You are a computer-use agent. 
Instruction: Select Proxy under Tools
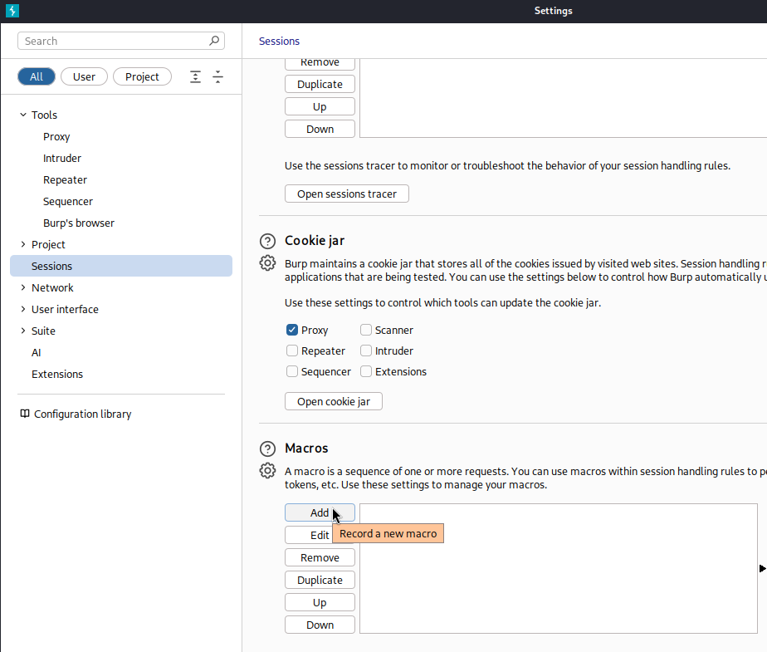click(56, 136)
